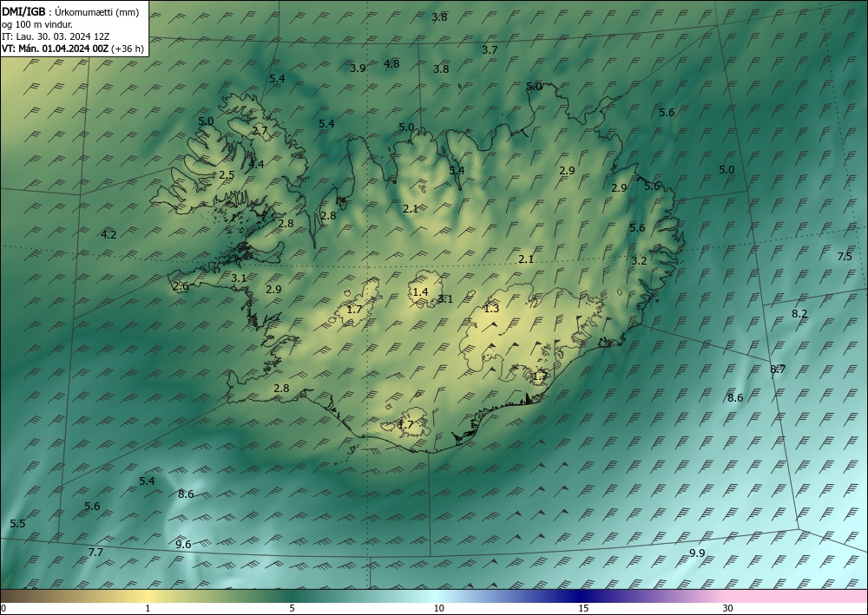Click the 4.8 value on the map

(391, 63)
